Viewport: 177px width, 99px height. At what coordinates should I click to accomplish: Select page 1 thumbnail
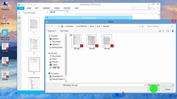click(34, 24)
